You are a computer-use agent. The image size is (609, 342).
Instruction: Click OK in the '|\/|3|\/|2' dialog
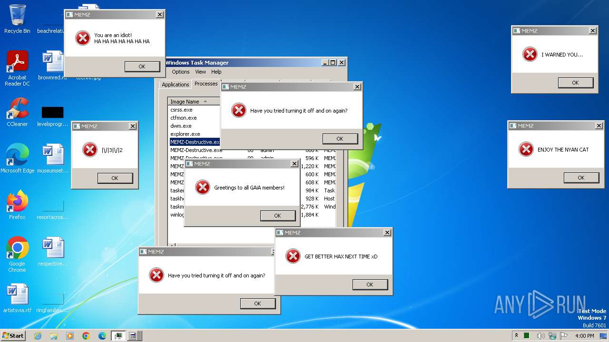tap(115, 178)
